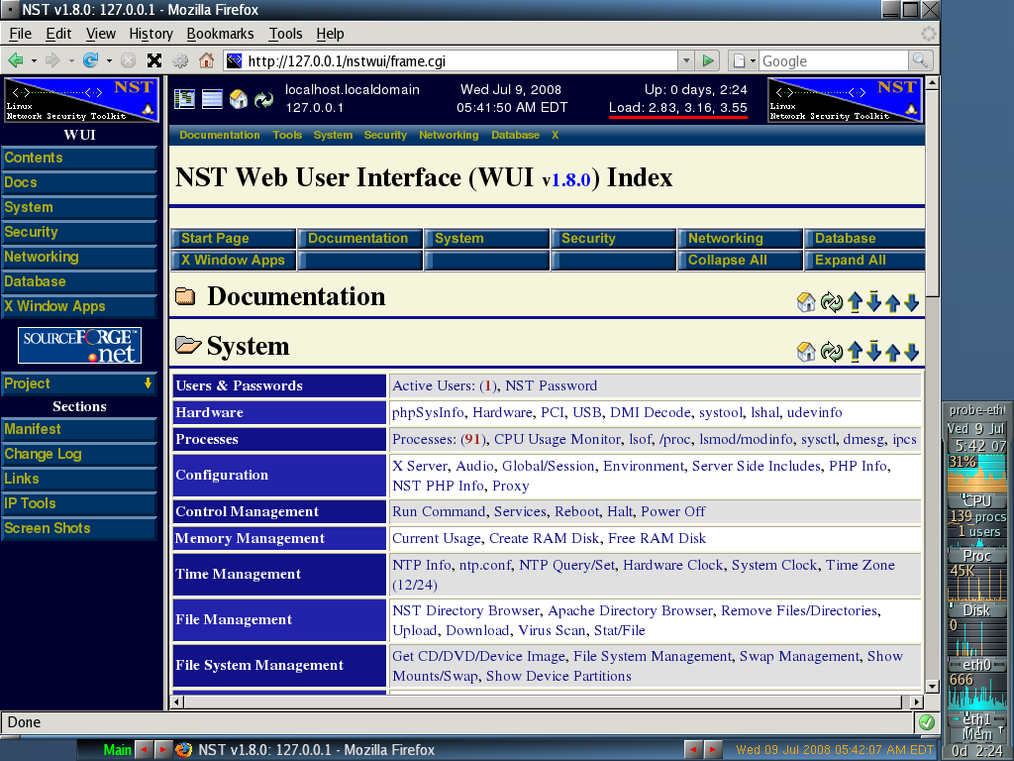
Task: Click the Screen Shots sidebar button
Action: click(79, 529)
